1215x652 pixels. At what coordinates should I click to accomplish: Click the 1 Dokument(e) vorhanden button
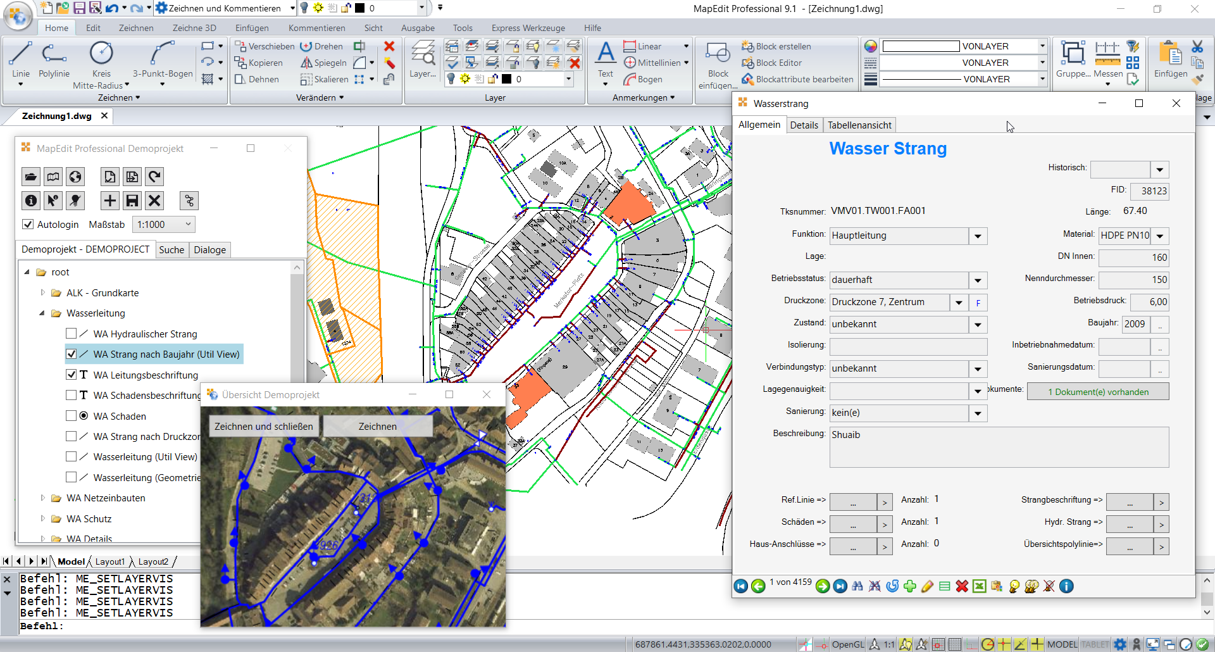click(x=1097, y=392)
